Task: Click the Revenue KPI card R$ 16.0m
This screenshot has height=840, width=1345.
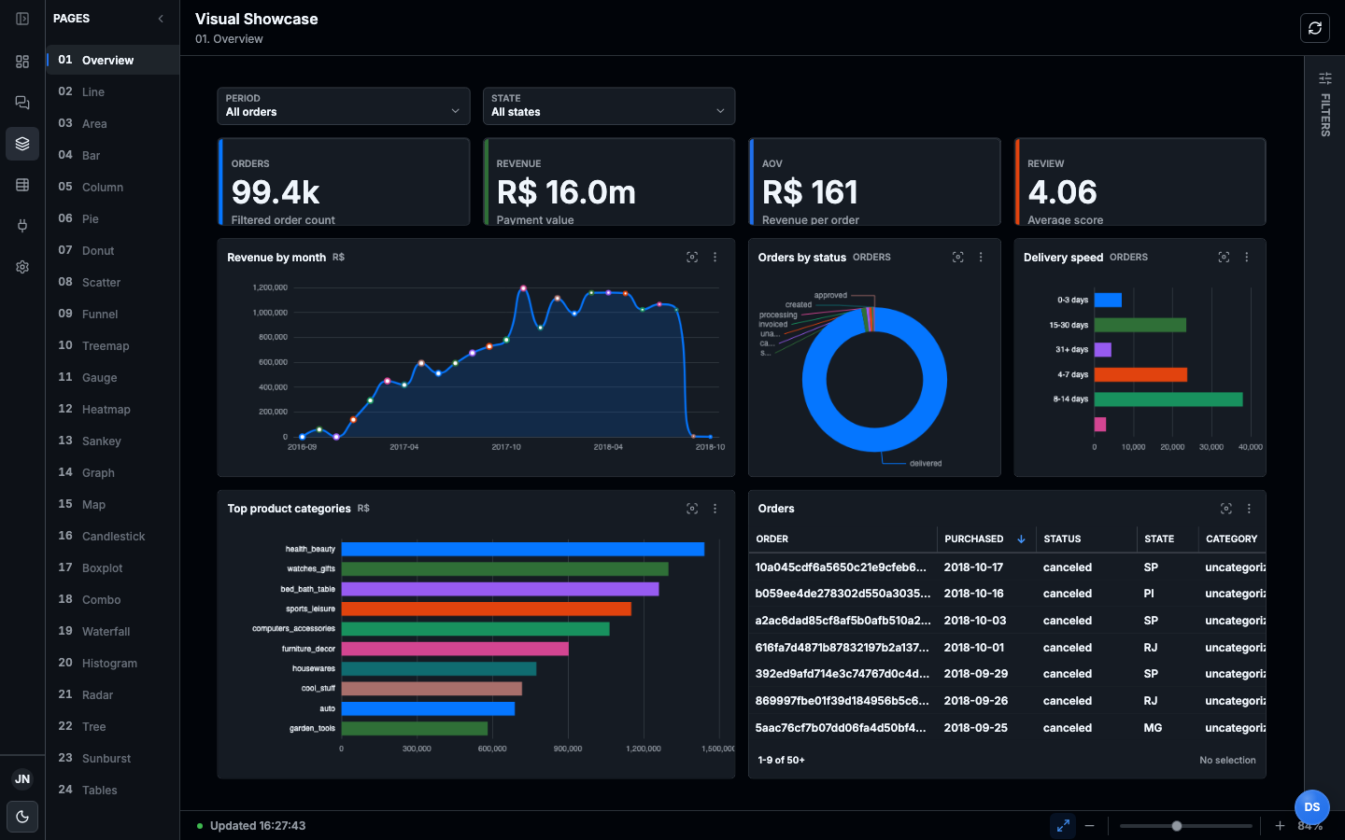Action: (609, 182)
